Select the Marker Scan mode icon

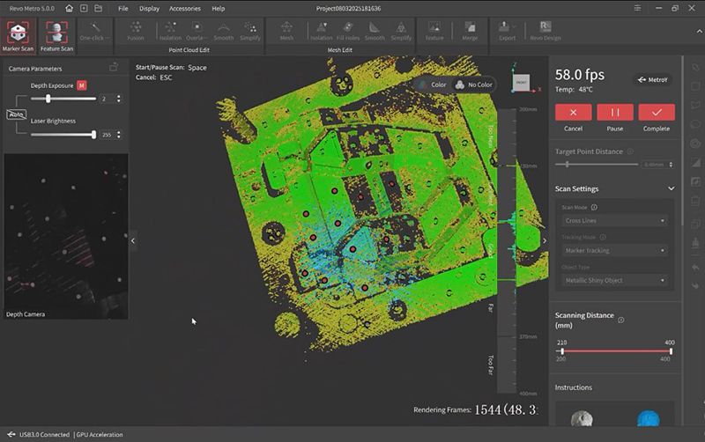click(x=18, y=33)
